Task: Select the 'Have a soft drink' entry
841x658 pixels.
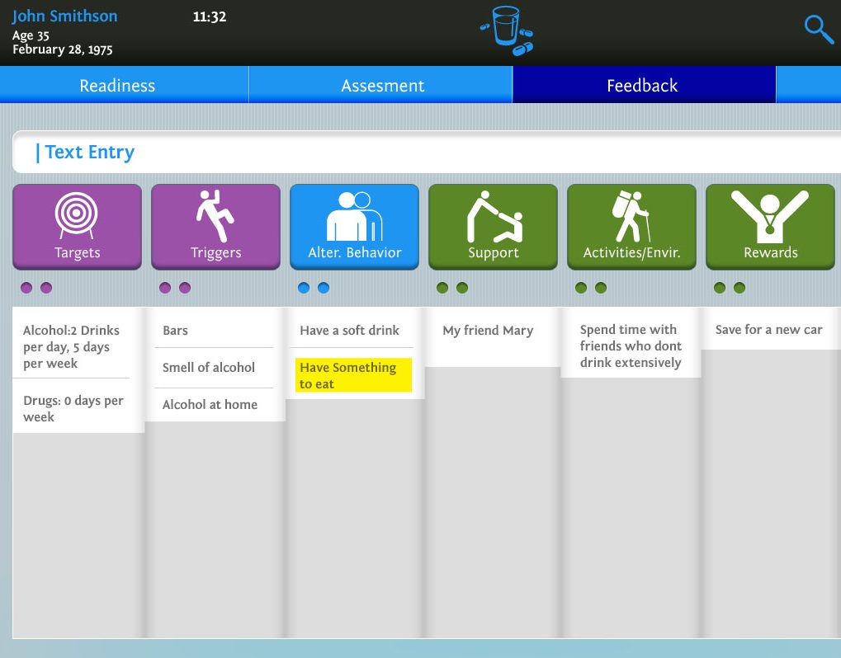Action: pyautogui.click(x=349, y=331)
